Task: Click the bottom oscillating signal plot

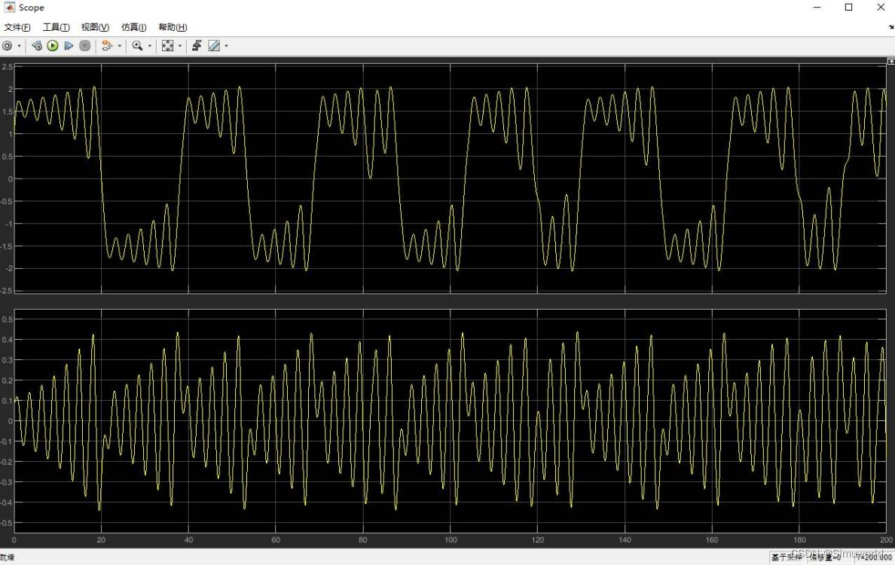Action: click(x=451, y=420)
